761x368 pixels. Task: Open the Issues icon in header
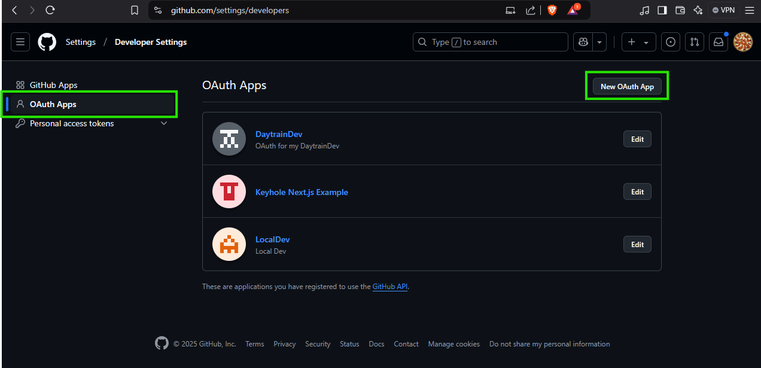click(x=671, y=42)
